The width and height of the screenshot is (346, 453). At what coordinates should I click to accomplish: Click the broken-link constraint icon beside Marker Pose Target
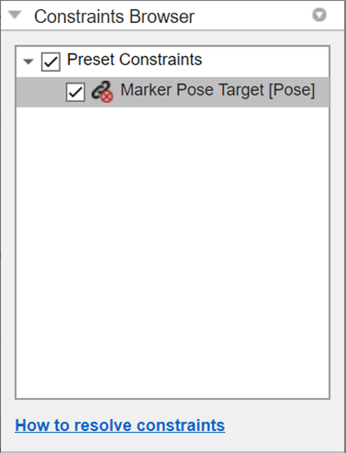pos(102,92)
